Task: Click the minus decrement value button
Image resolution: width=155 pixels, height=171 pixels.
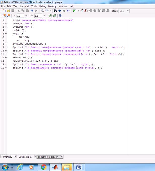Action: click(x=14, y=16)
